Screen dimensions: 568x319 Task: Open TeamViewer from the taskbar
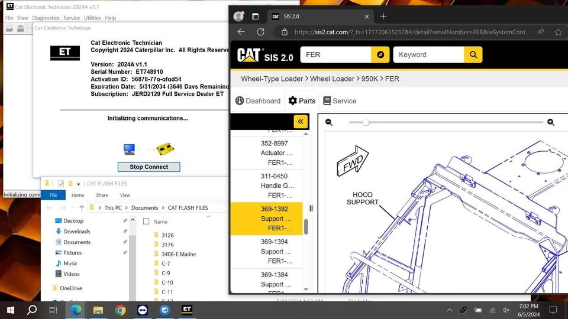click(143, 310)
